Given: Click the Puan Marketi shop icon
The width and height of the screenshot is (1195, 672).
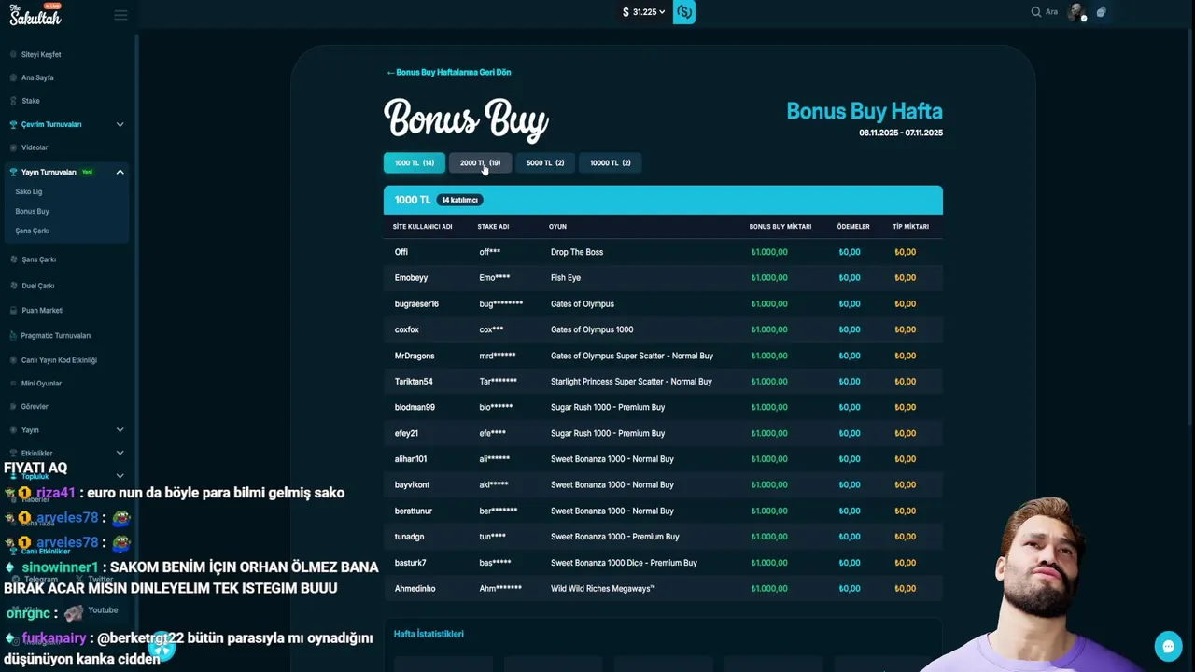Looking at the screenshot, I should [x=13, y=311].
